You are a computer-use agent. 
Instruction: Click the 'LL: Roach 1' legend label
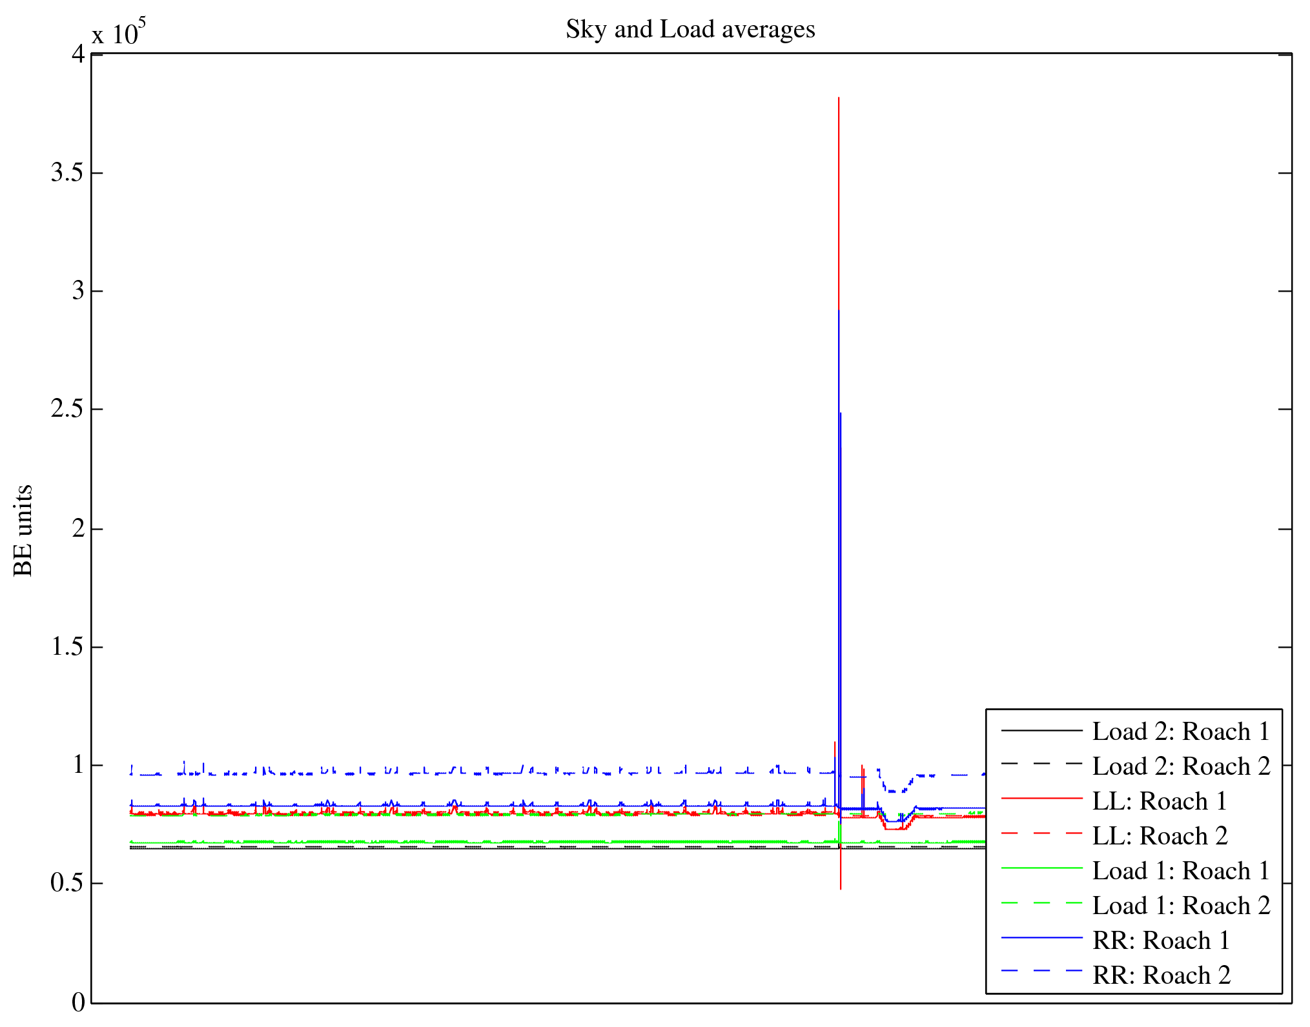1159,801
